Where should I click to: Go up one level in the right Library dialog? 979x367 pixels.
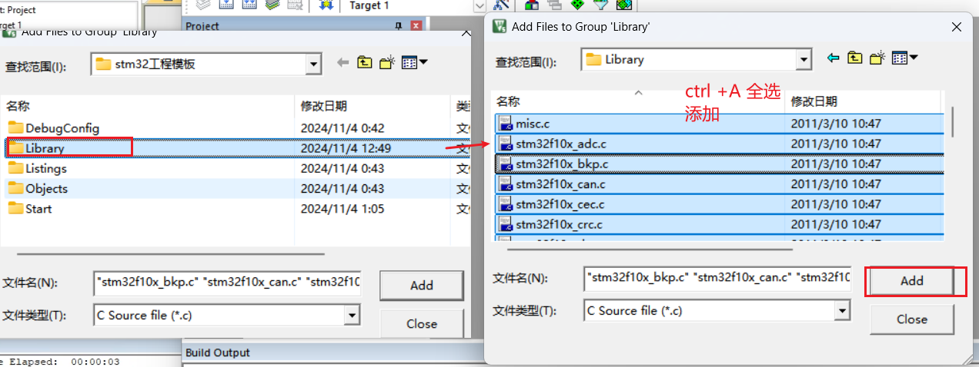855,58
